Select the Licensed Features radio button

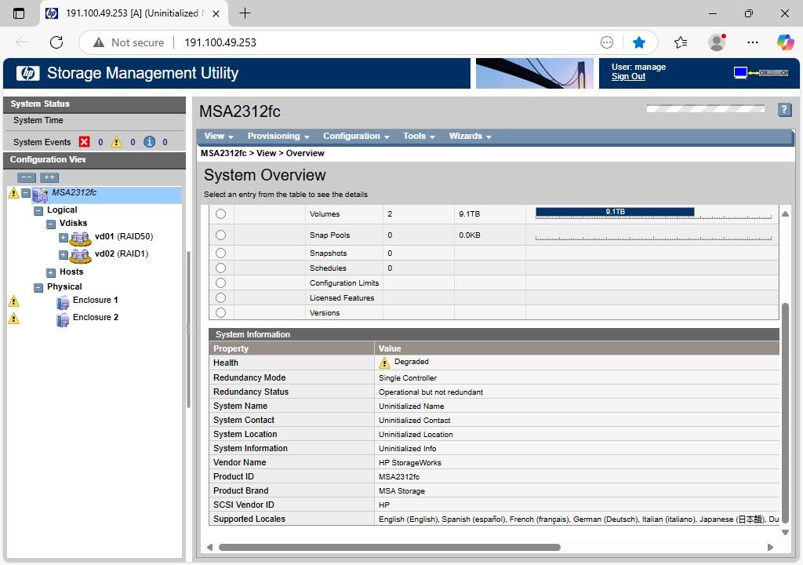point(220,297)
